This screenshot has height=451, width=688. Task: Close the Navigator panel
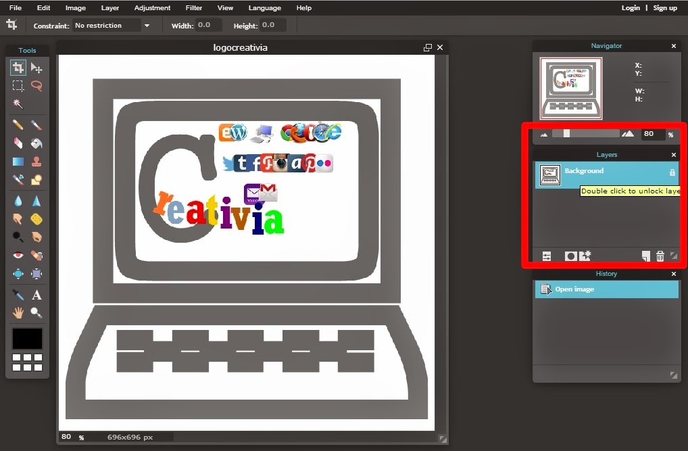coord(674,46)
